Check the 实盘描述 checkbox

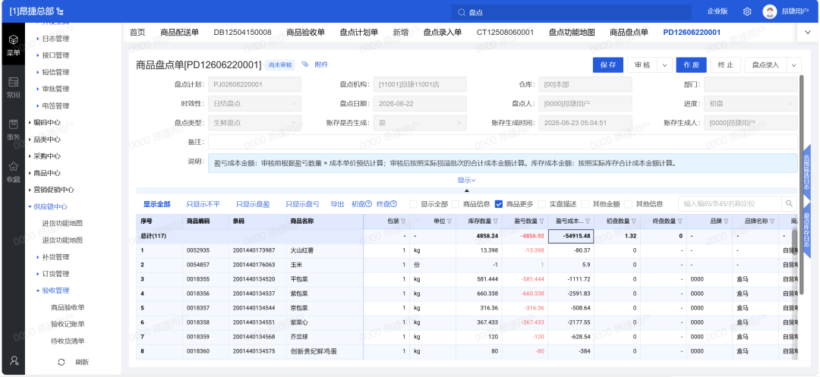[542, 204]
